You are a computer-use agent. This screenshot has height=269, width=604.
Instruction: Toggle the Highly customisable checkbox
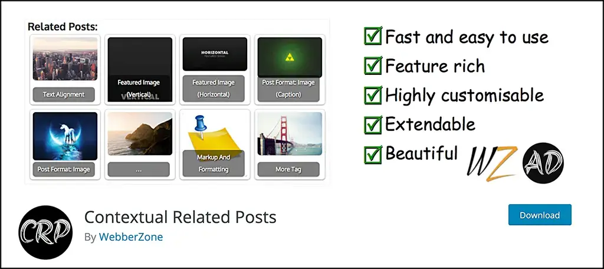click(x=373, y=95)
